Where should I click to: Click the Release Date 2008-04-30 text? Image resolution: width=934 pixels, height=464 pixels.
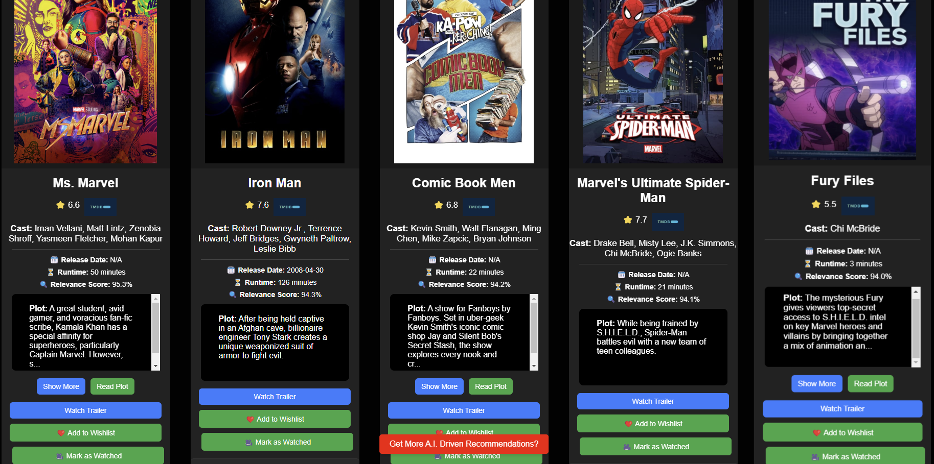[281, 270]
